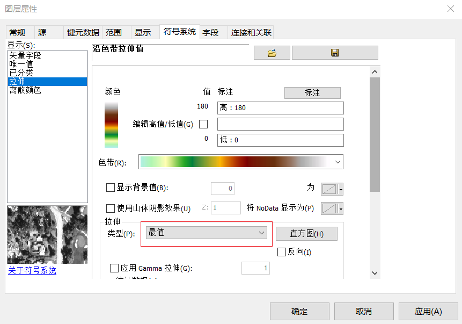The height and width of the screenshot is (324, 462).
Task: Click the 标注 button
Action: click(312, 92)
